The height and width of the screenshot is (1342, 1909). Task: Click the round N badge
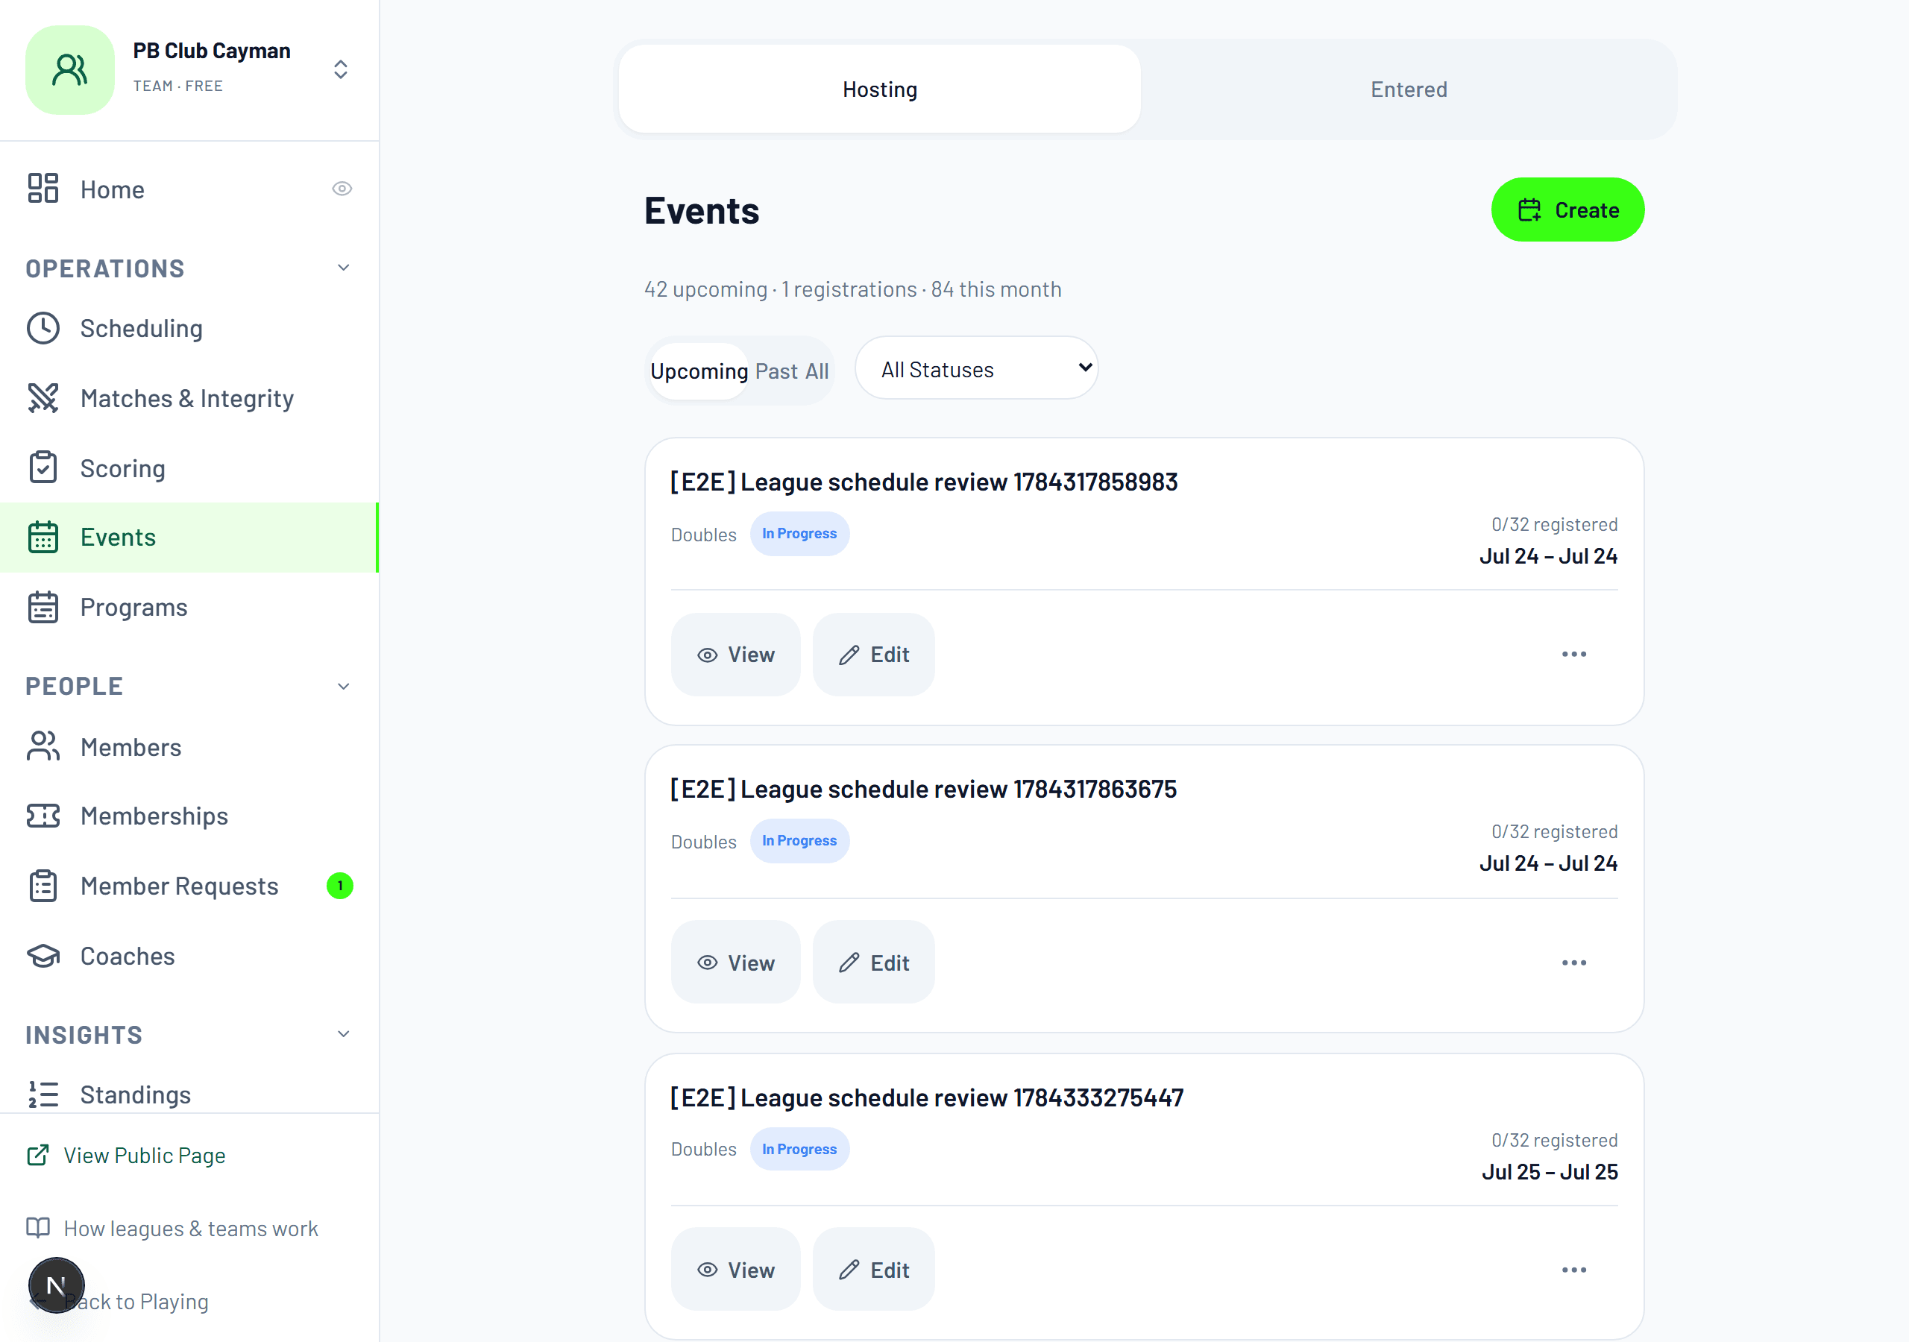(x=56, y=1285)
